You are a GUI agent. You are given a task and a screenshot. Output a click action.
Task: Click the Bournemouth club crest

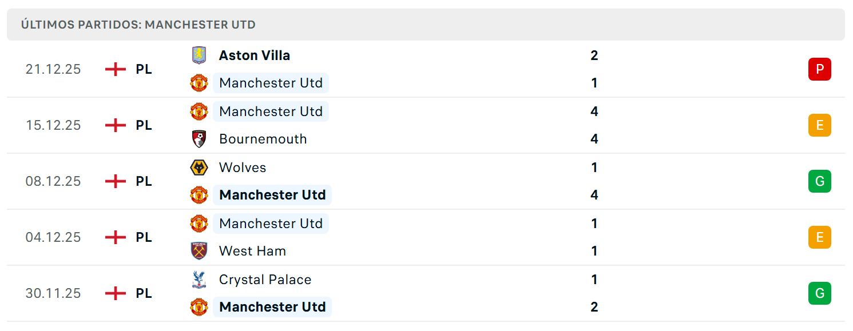pyautogui.click(x=199, y=139)
